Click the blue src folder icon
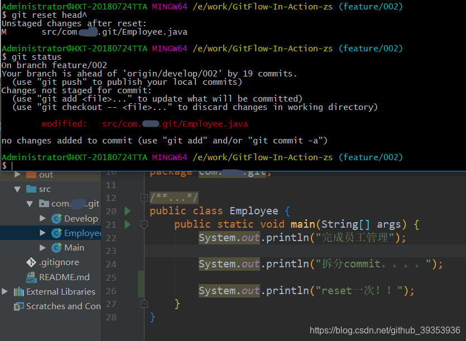 (x=31, y=189)
